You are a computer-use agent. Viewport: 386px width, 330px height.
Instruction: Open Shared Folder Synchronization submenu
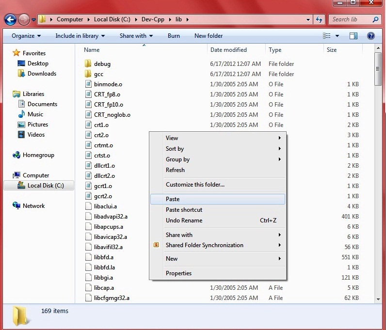(x=218, y=245)
